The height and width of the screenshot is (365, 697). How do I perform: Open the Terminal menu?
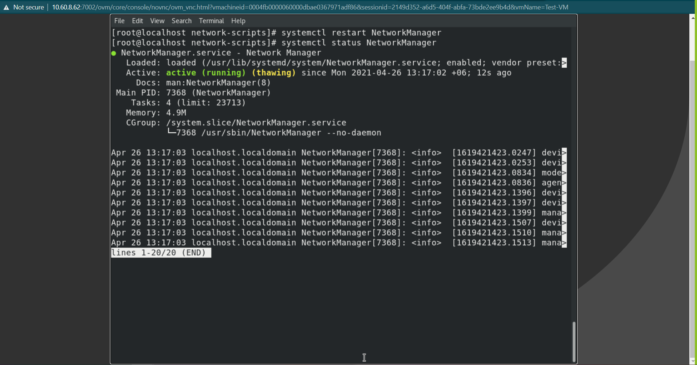[x=211, y=21]
